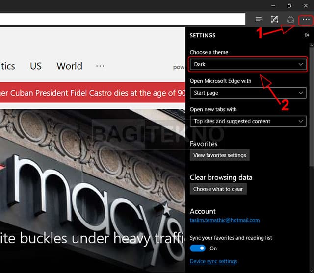Click the scrollbar up arrow in settings
Screen dimensions: 314x273
(312, 46)
